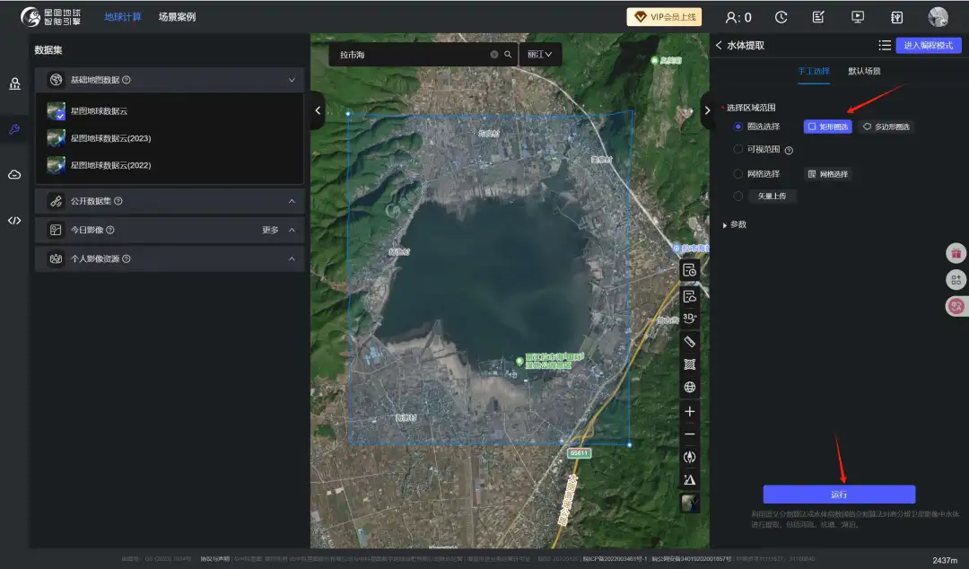969x569 pixels.
Task: Open the 场景案例 tab
Action: [x=177, y=17]
